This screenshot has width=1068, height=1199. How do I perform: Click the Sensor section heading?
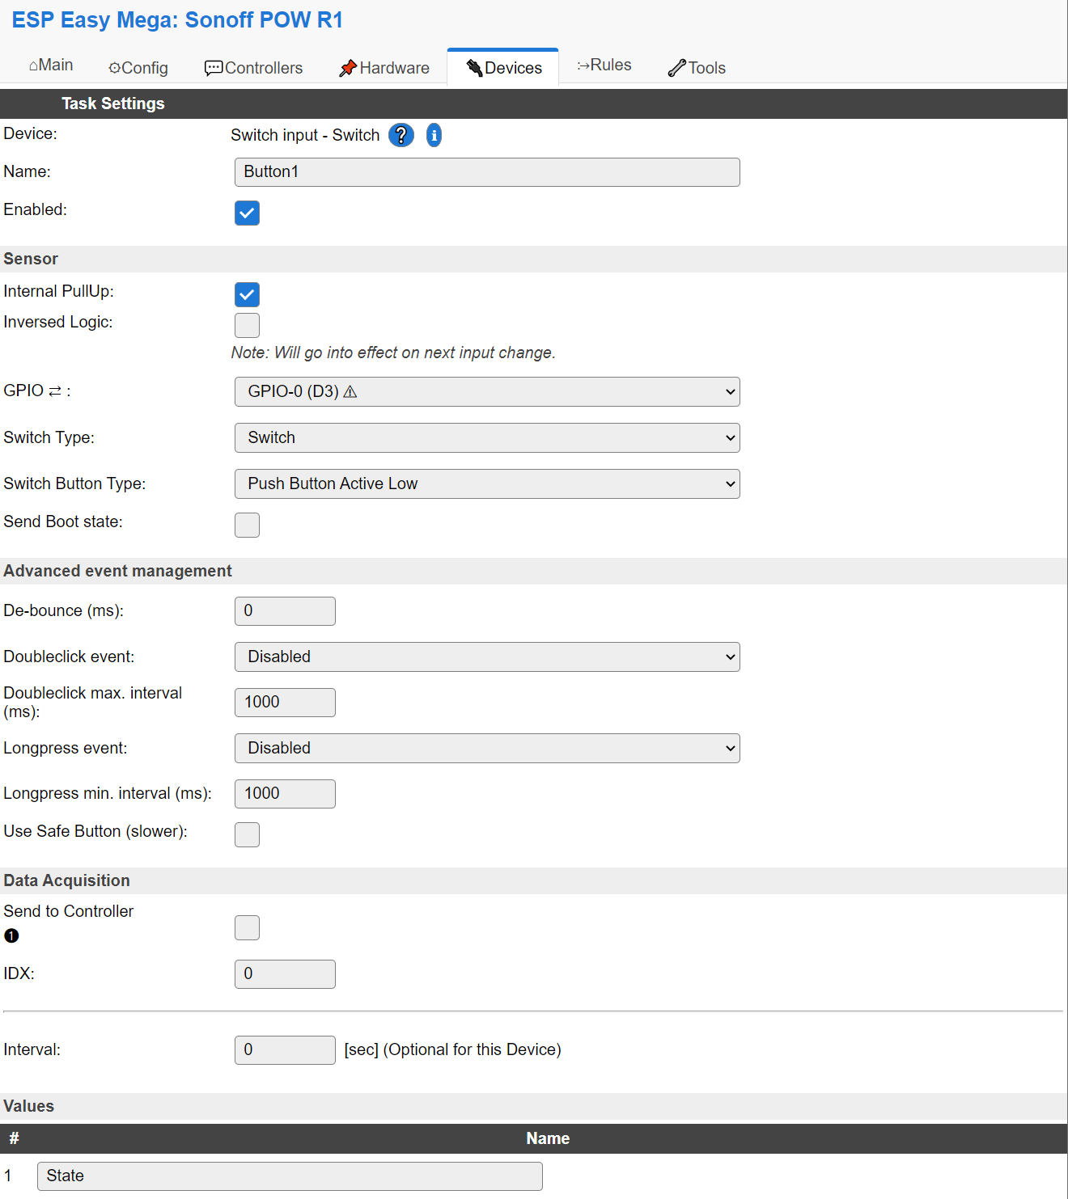tap(31, 259)
